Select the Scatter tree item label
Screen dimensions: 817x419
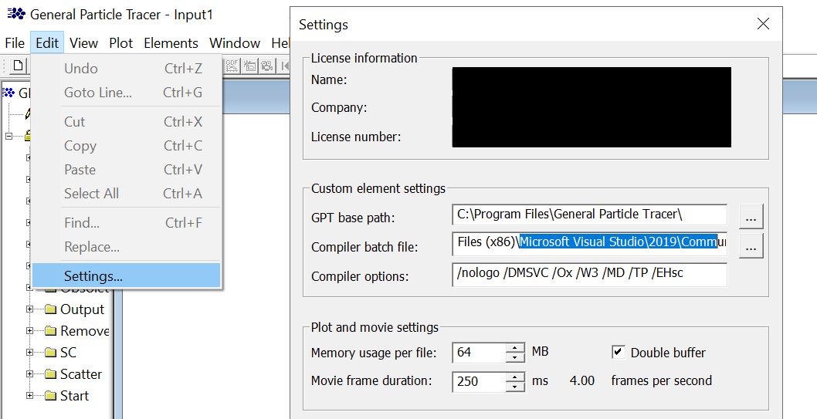[81, 374]
